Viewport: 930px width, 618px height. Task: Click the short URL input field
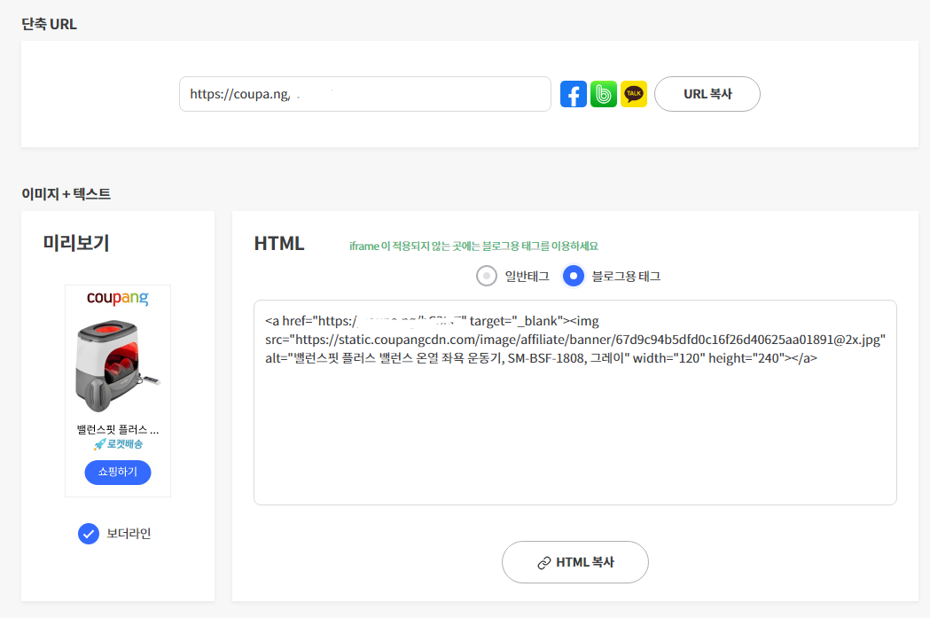pos(364,94)
